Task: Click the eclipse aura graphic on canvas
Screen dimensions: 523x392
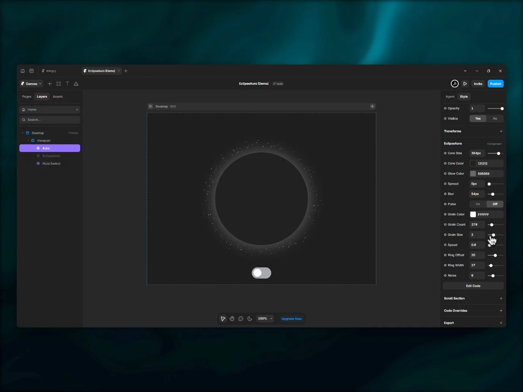Action: point(261,198)
